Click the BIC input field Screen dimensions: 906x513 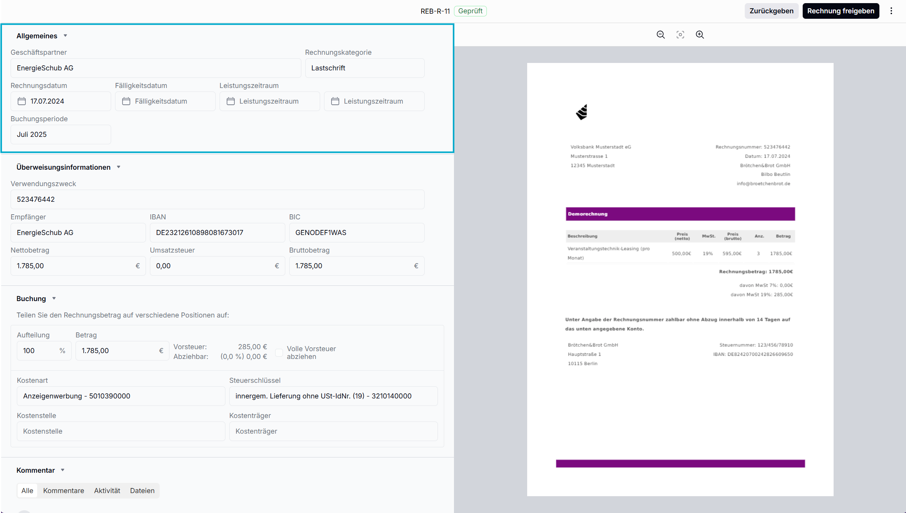(357, 233)
